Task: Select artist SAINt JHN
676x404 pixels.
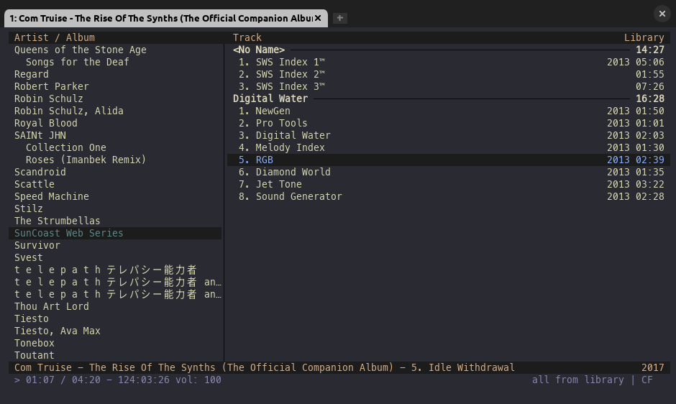Action: [x=40, y=135]
